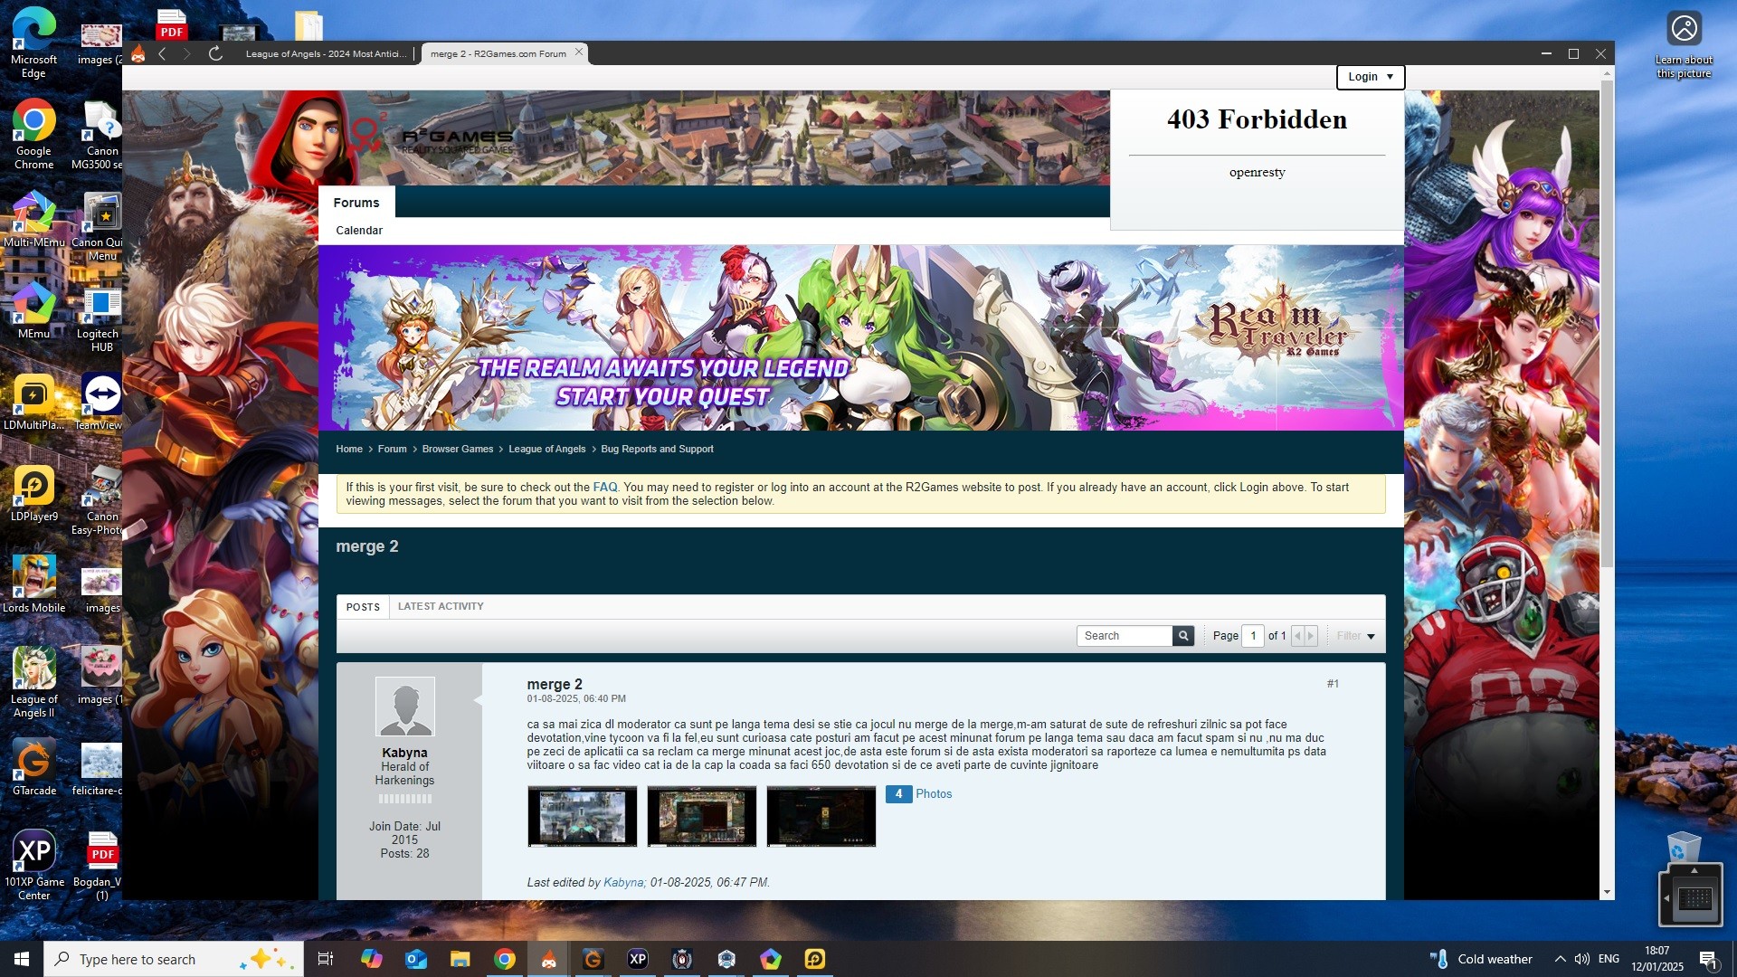Click the Kabyna user avatar
The image size is (1737, 977).
click(x=404, y=707)
